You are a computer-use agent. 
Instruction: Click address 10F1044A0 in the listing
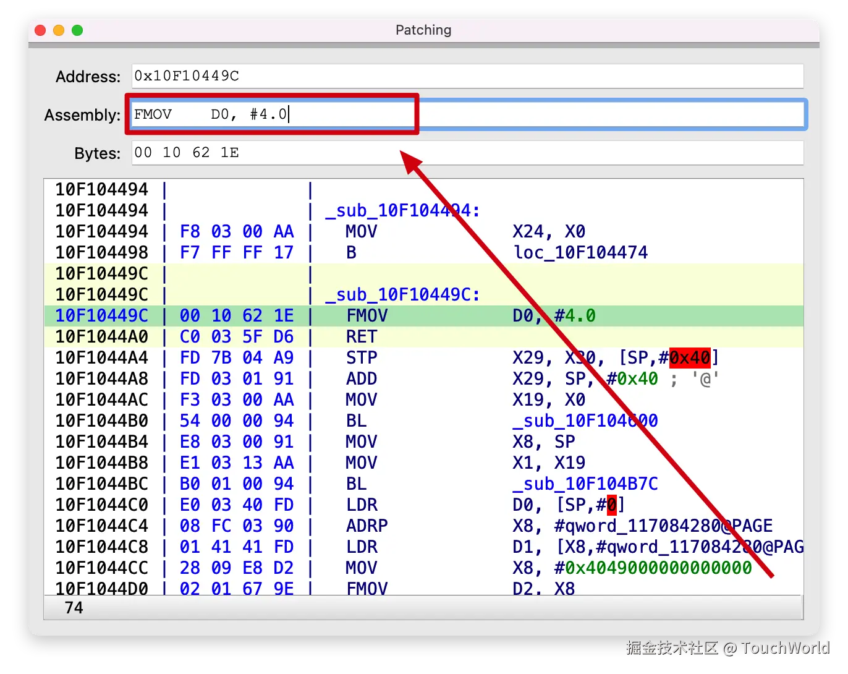[102, 336]
